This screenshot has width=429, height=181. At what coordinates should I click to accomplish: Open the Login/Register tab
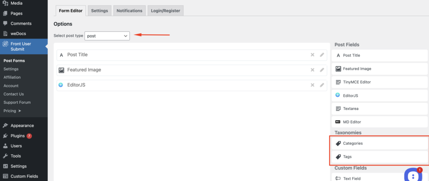pos(165,11)
